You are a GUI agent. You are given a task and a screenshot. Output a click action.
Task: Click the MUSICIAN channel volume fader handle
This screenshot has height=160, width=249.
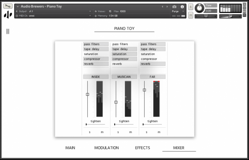[116, 102]
